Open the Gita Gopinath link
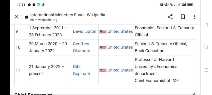 [81, 70]
